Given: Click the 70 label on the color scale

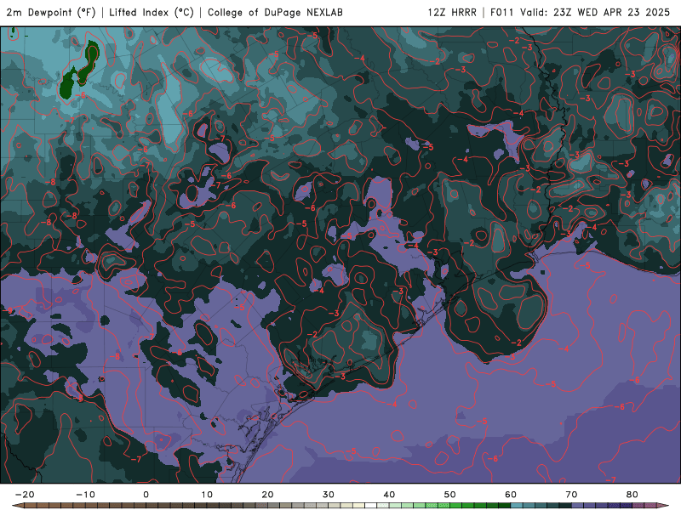Looking at the screenshot, I should pos(571,495).
